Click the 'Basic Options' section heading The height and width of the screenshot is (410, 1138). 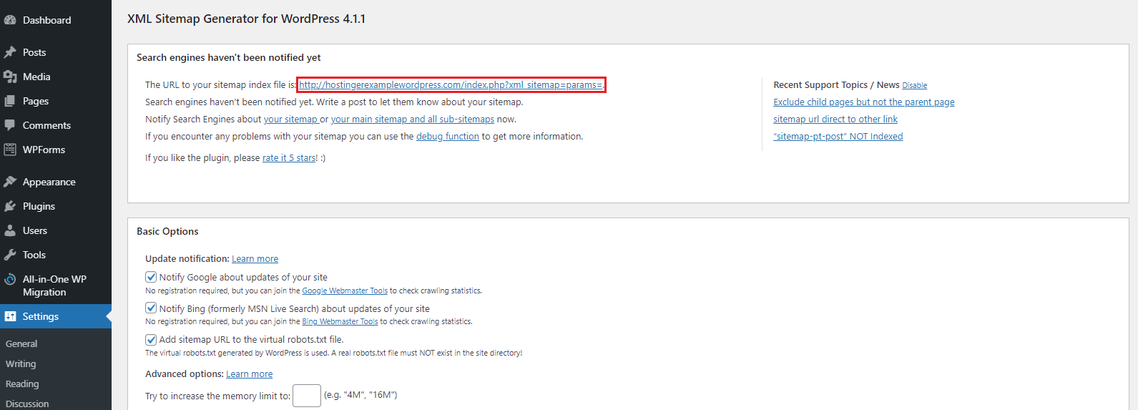click(167, 231)
